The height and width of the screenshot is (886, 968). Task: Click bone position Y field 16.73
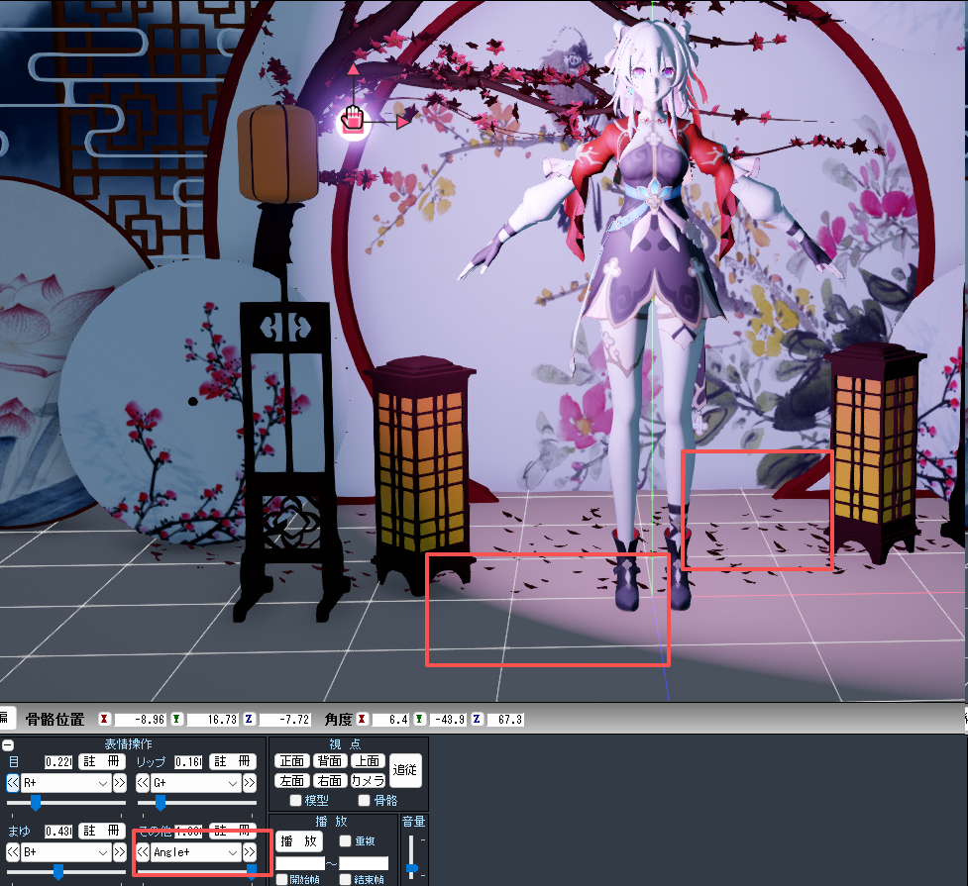click(x=212, y=720)
